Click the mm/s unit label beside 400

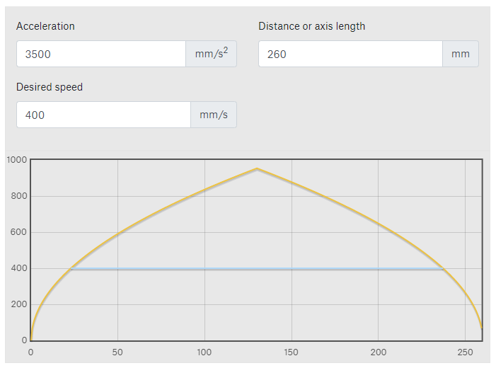[x=214, y=115]
